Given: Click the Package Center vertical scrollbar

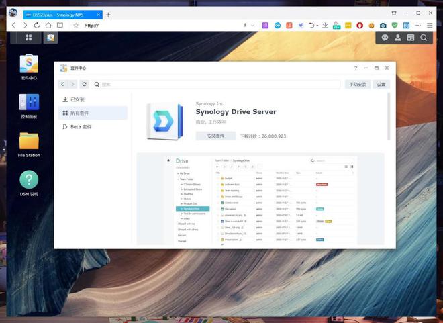Looking at the screenshot, I should (389, 116).
